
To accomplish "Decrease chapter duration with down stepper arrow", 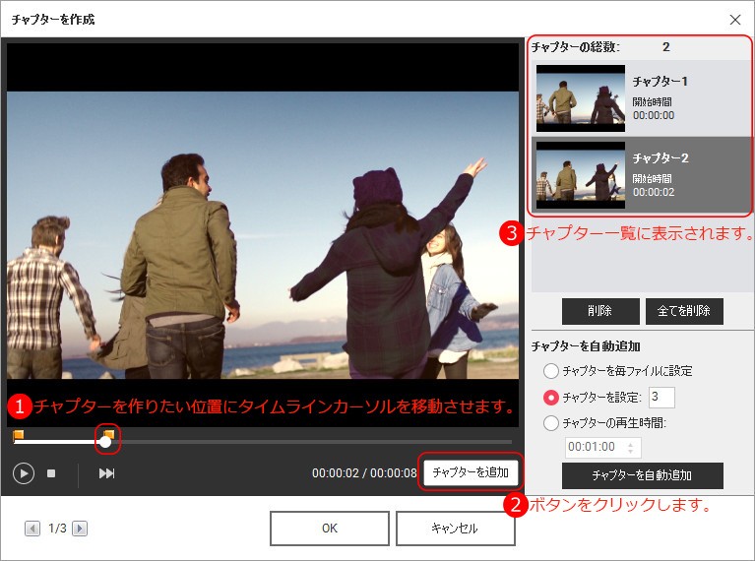I will 631,452.
